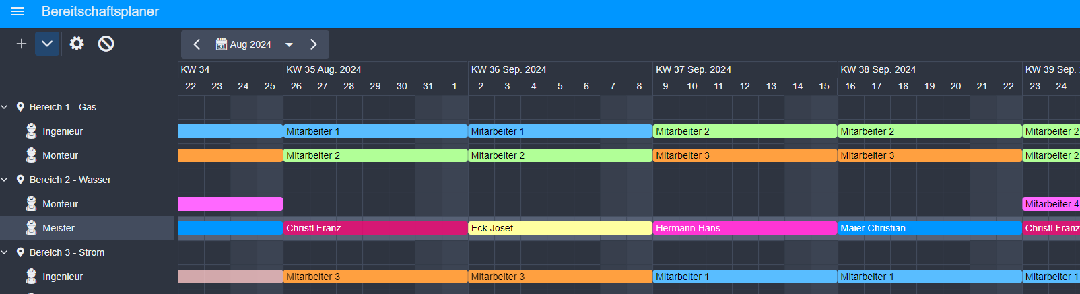Collapse Bereich 3 - Strom group
Image resolution: width=1080 pixels, height=294 pixels.
coord(5,252)
